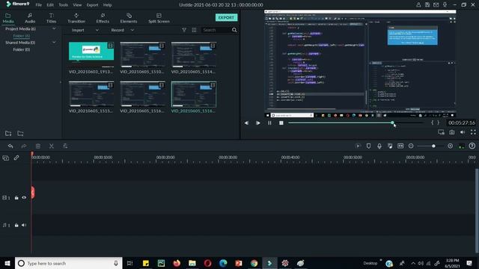Click the media filter icon
Image resolution: width=479 pixels, height=269 pixels.
pos(184,30)
